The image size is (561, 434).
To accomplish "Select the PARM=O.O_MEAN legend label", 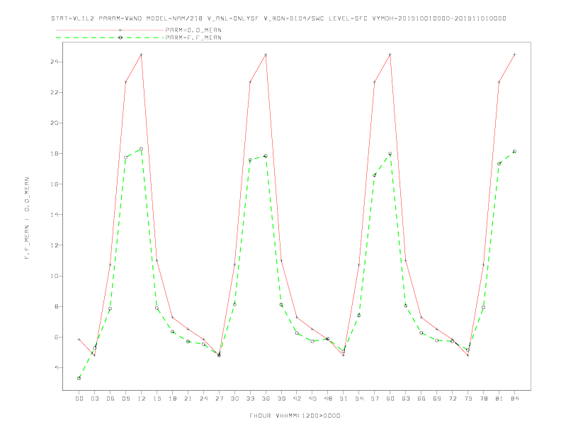I will (x=193, y=30).
